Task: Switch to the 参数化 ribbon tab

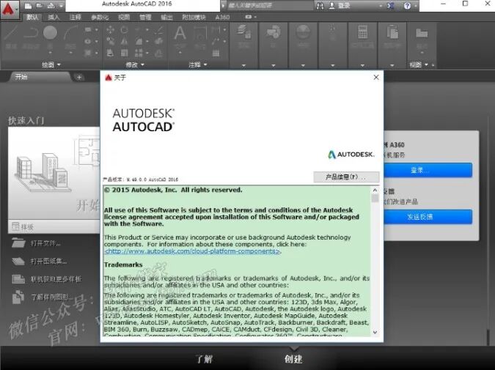Action: [x=100, y=17]
